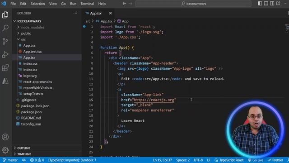Open the Search view in activity bar
Screen dimensions: 289x163
click(x=5, y=28)
